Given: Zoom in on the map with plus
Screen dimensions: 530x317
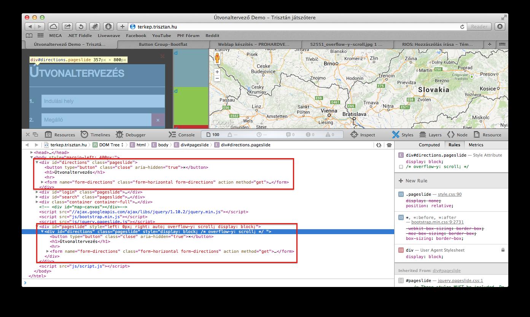Looking at the screenshot, I should 217,72.
